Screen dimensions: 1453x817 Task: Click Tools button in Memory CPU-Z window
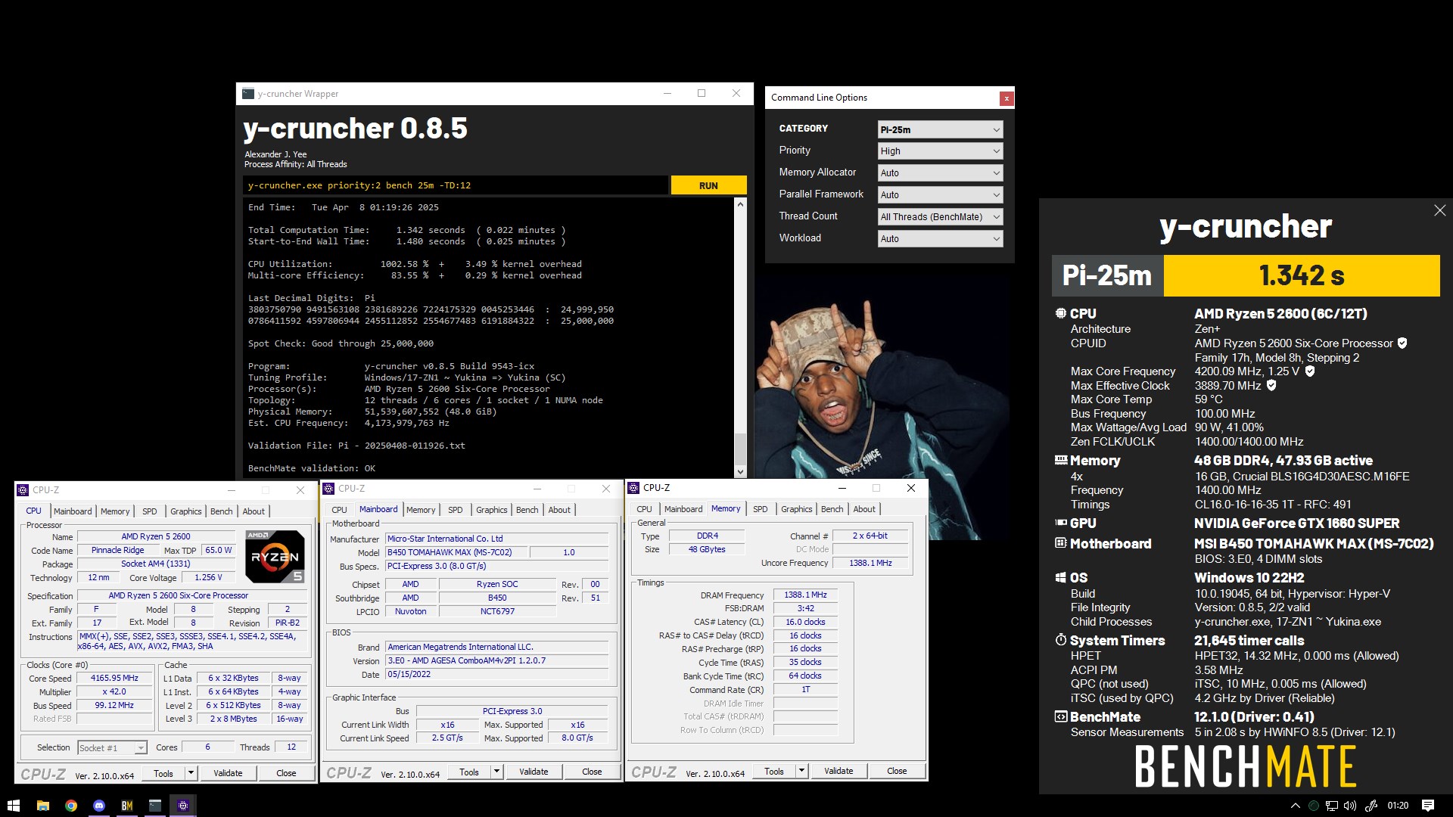[x=774, y=771]
